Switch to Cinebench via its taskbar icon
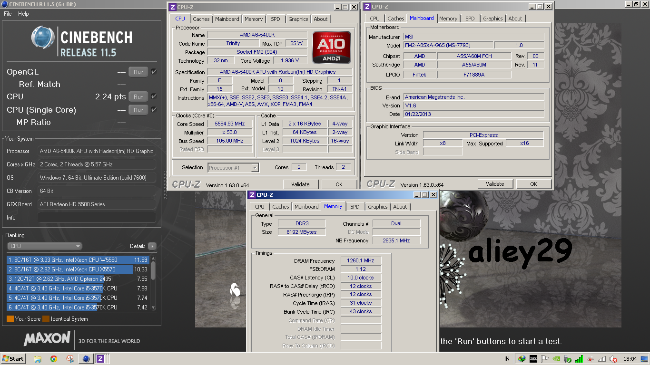The height and width of the screenshot is (365, 650). pos(86,359)
